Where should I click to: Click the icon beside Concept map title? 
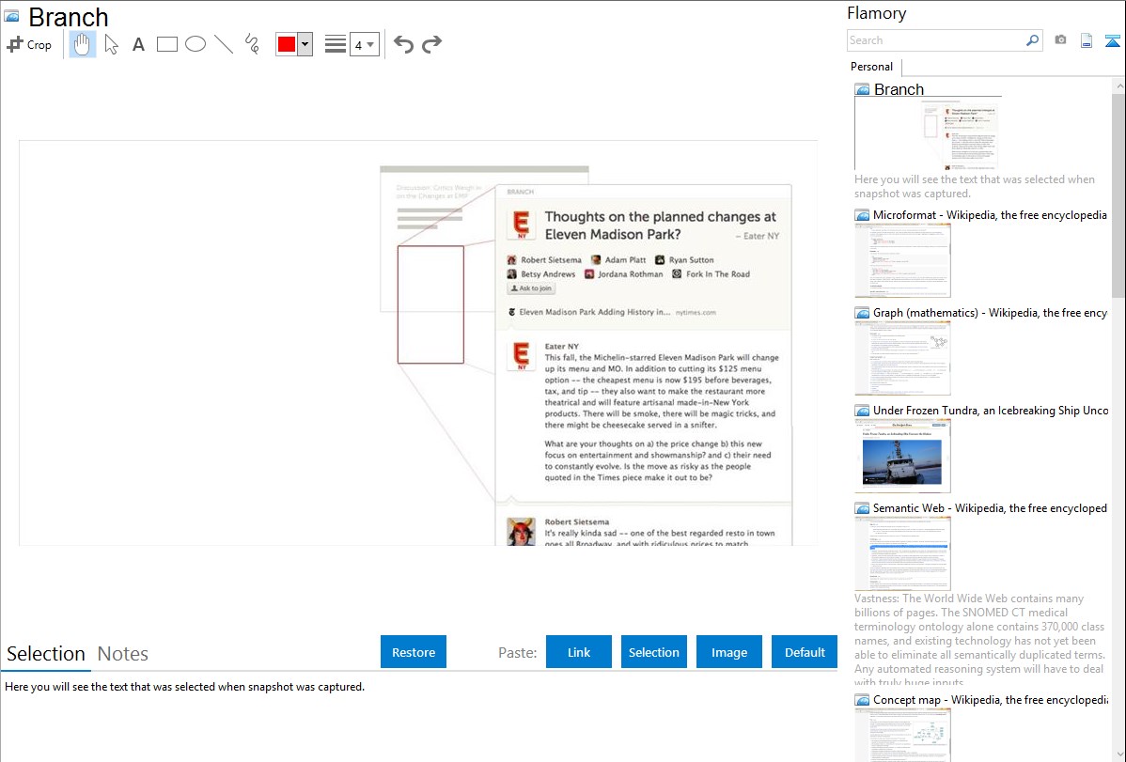[862, 700]
